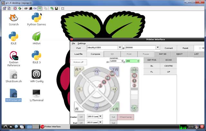This screenshot has height=131, width=206.
Task: Open WiFi Config desktop icon
Action: click(x=36, y=76)
